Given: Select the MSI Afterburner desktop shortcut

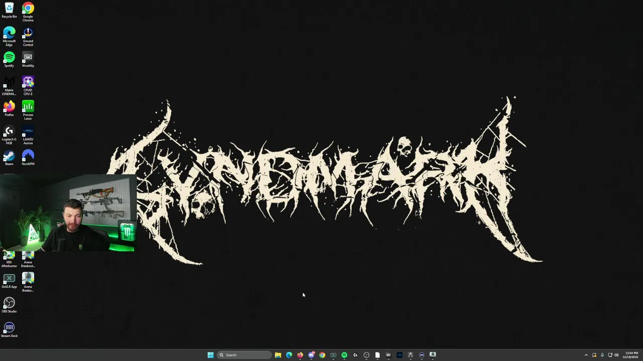Looking at the screenshot, I should point(9,260).
